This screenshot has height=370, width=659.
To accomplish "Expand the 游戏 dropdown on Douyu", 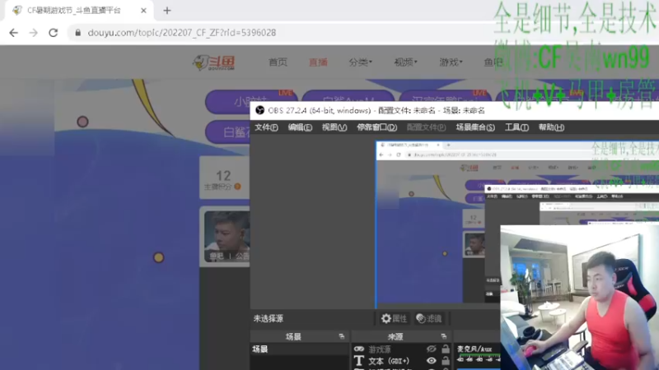I will [451, 62].
